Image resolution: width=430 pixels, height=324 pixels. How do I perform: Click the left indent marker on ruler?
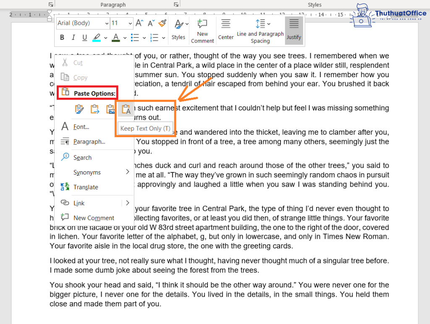[50, 18]
